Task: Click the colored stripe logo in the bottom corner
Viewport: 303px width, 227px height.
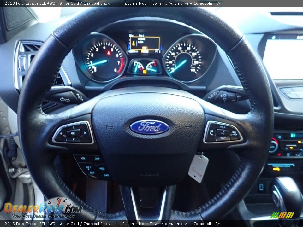Action: coord(282,215)
